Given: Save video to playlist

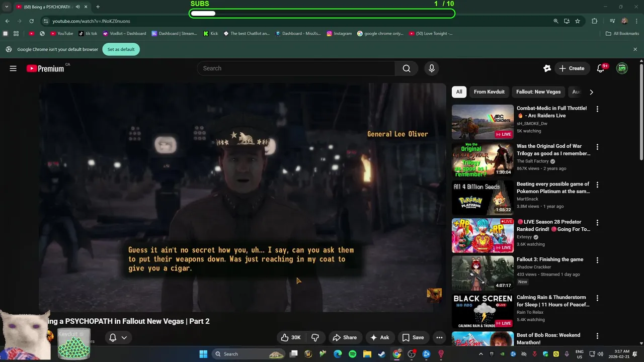Looking at the screenshot, I should click(413, 337).
